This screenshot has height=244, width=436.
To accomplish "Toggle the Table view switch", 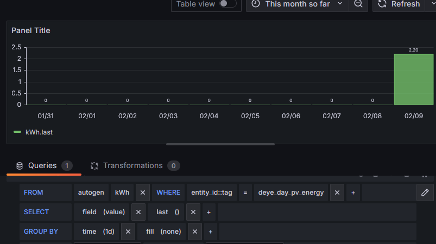I will pyautogui.click(x=228, y=4).
